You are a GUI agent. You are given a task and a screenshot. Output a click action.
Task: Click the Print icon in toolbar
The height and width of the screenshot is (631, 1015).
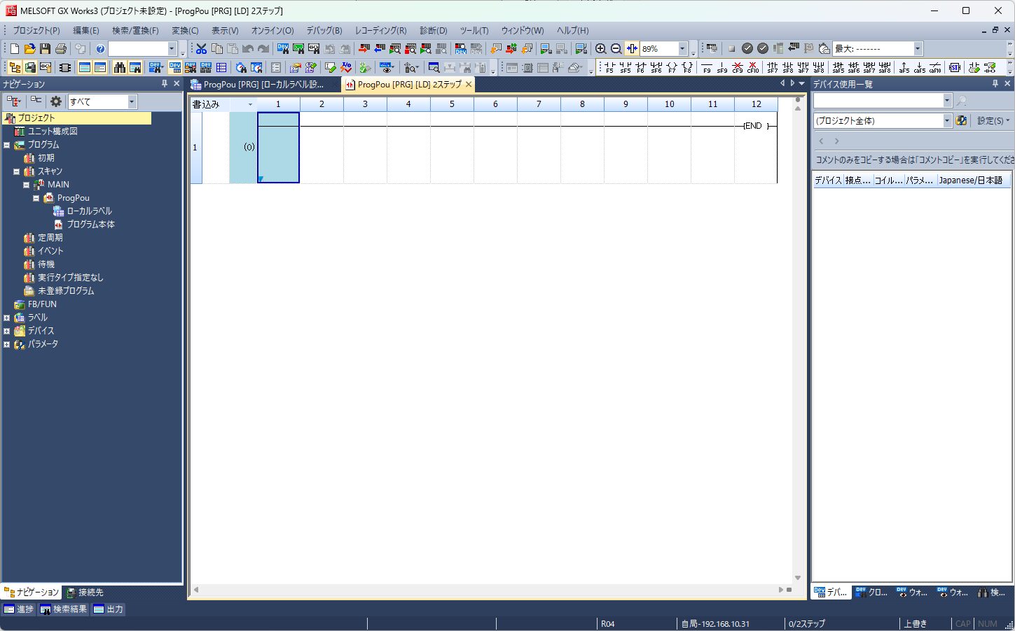(x=61, y=49)
